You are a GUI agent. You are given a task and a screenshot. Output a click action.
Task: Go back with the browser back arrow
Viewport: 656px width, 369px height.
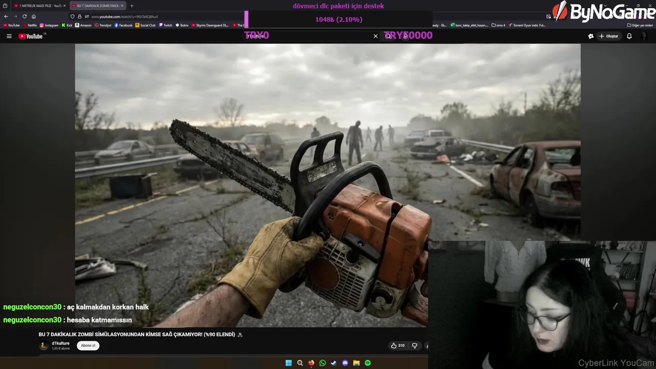[x=6, y=16]
